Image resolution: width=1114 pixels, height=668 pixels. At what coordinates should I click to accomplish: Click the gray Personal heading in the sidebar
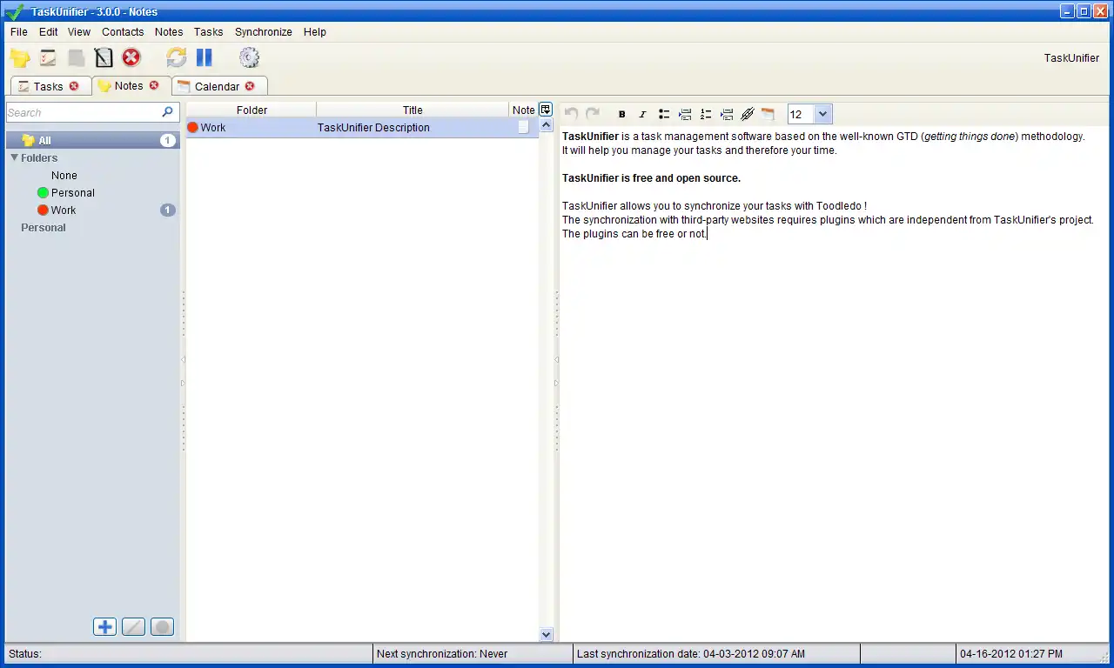point(44,227)
